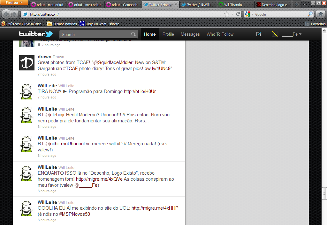This screenshot has height=225, width=327.
Task: Click the bookmark star in address bar
Action: [226, 14]
